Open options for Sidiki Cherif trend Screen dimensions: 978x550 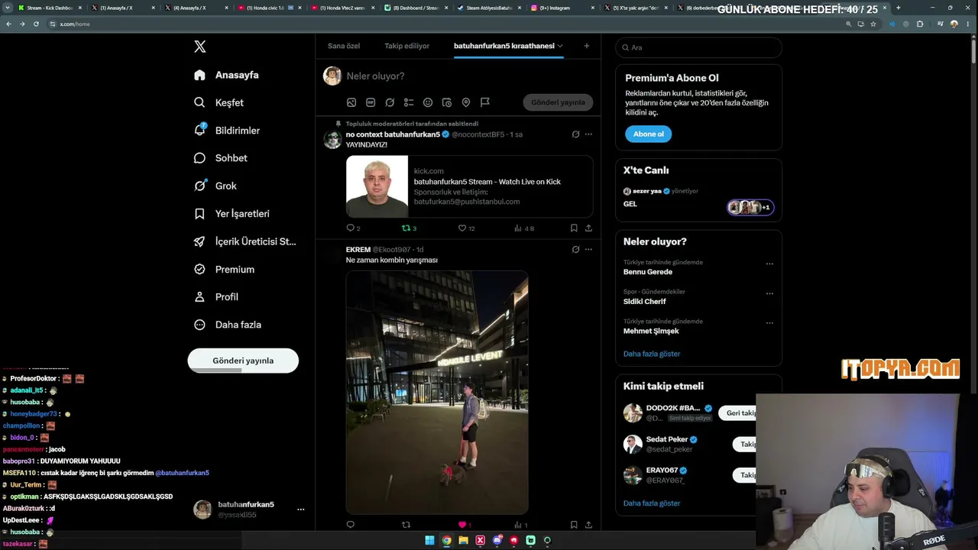coord(769,293)
